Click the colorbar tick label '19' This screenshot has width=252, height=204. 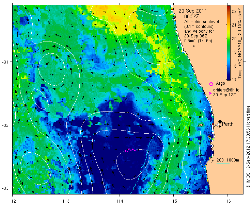click(234, 52)
